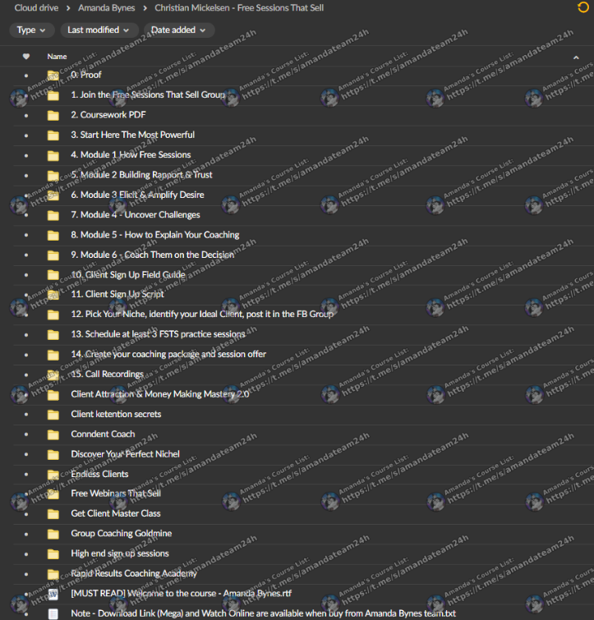Click folder icon of Module 6 Coach Them
The image size is (594, 620).
pyautogui.click(x=53, y=255)
